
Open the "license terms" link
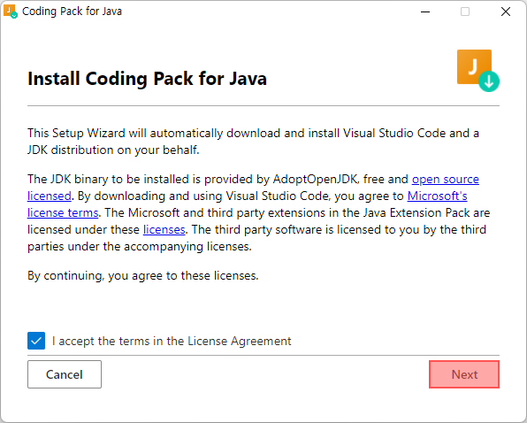coord(63,212)
